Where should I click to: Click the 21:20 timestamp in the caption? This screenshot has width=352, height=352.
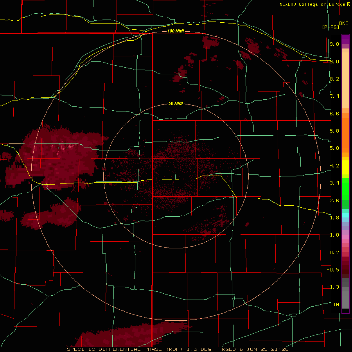280,349
